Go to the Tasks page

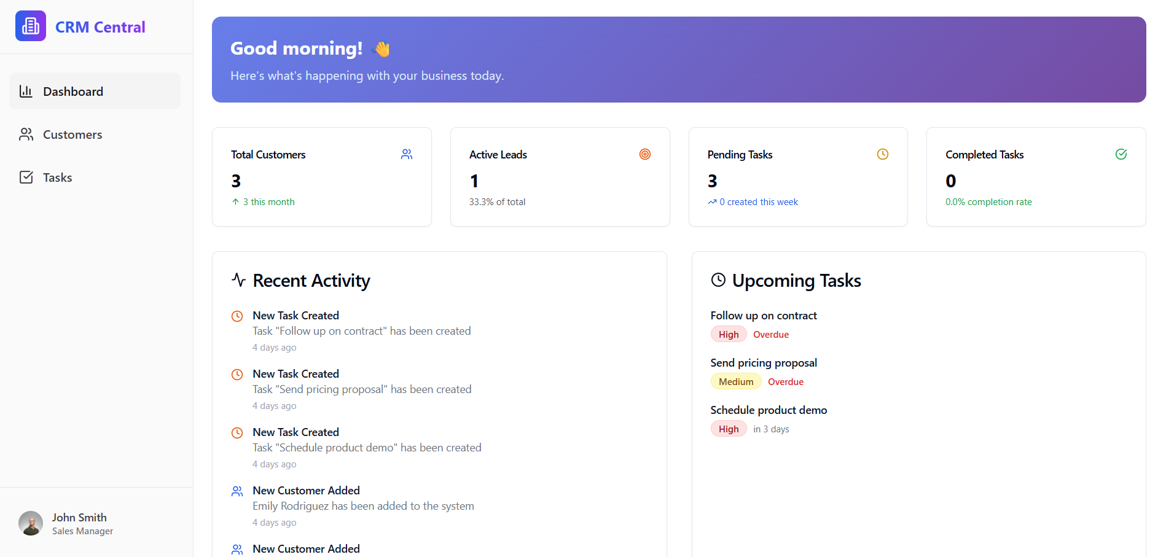(58, 177)
